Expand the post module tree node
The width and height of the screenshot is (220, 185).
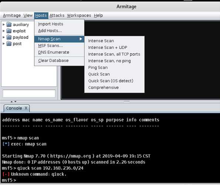[4, 44]
